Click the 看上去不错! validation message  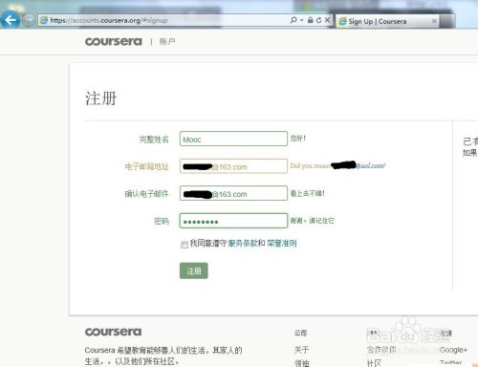point(308,193)
